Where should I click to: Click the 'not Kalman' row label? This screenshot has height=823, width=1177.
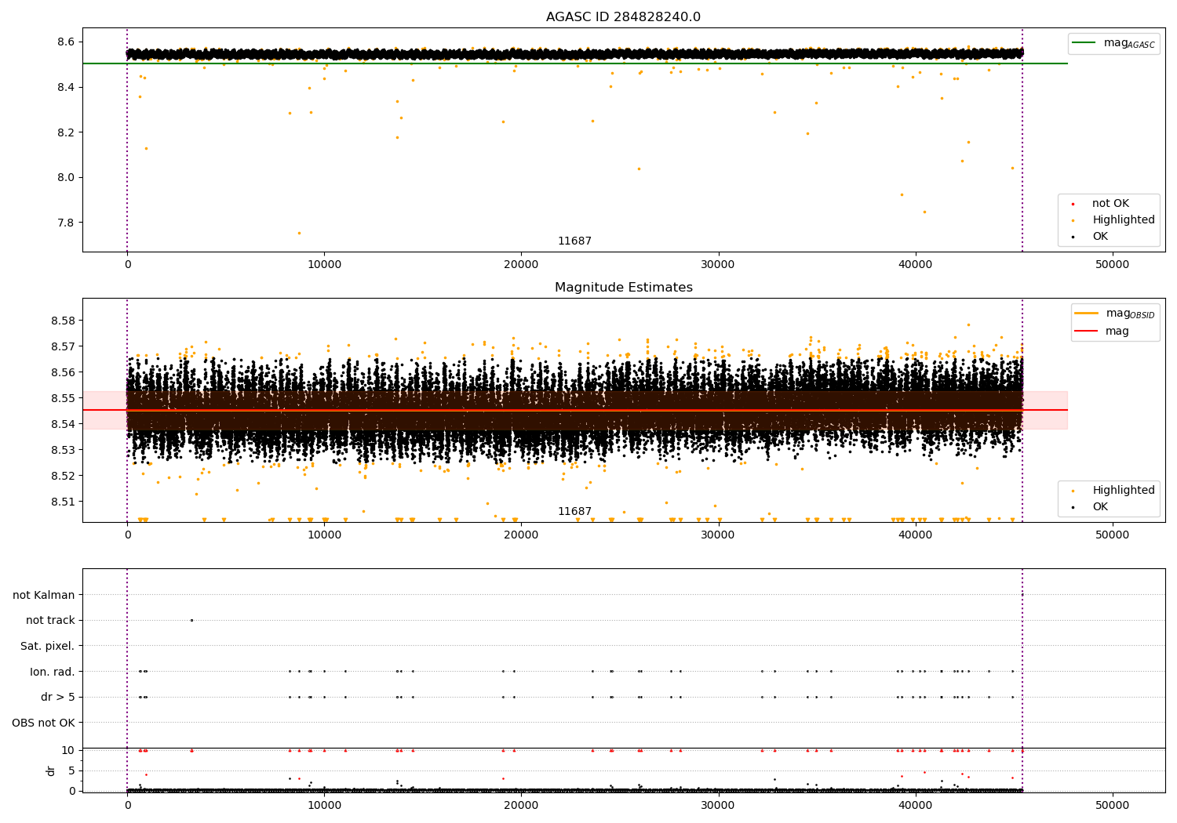coord(44,596)
